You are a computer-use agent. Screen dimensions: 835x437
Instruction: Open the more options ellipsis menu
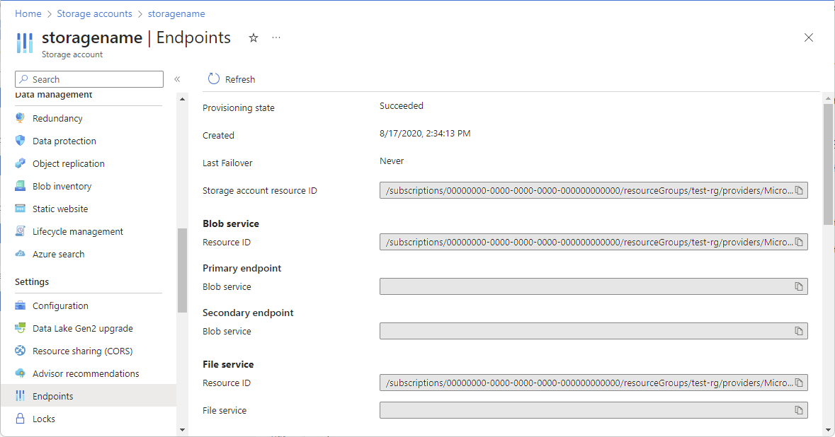(276, 38)
